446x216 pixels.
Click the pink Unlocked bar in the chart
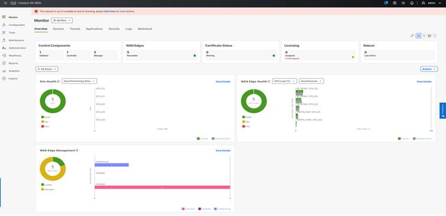point(162,187)
